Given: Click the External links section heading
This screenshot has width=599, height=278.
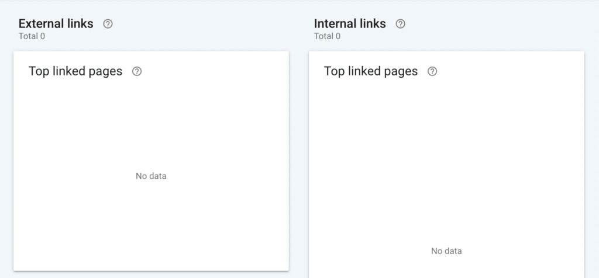Looking at the screenshot, I should tap(56, 23).
